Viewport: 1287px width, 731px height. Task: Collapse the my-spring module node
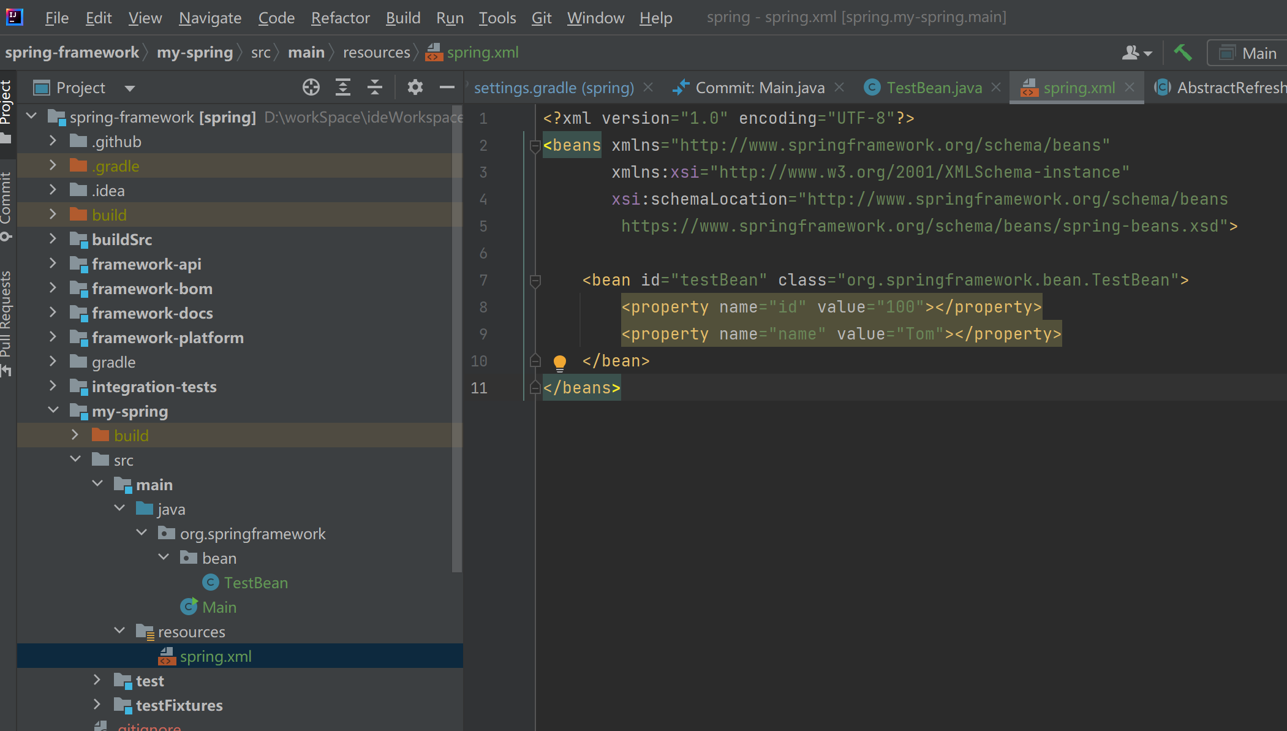[53, 410]
